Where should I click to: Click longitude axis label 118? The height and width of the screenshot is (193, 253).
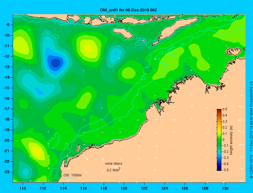tap(104, 188)
